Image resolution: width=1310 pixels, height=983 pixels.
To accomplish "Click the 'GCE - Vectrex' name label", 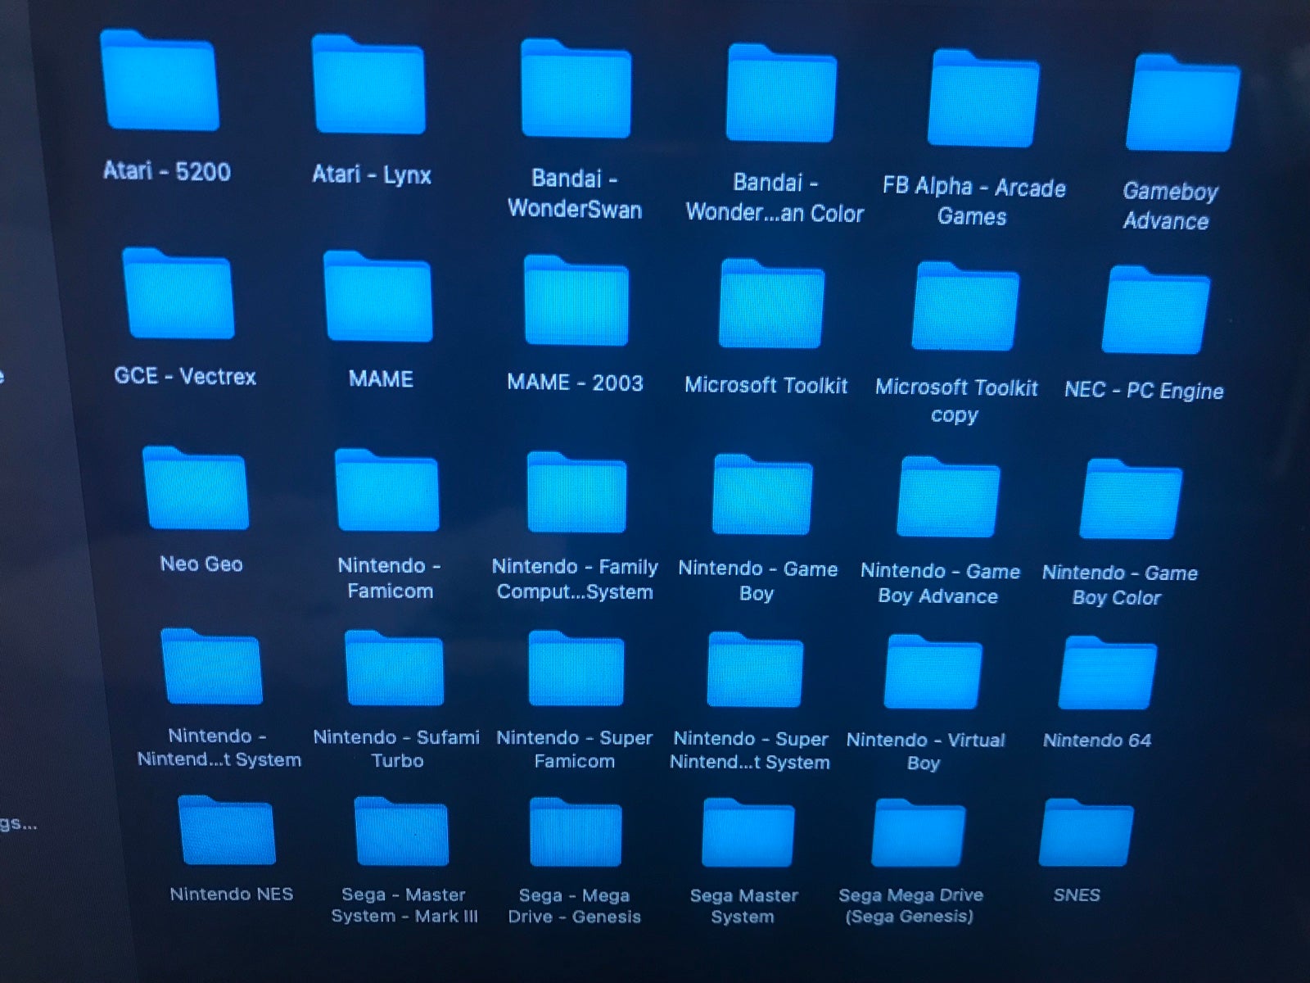I will (x=185, y=376).
